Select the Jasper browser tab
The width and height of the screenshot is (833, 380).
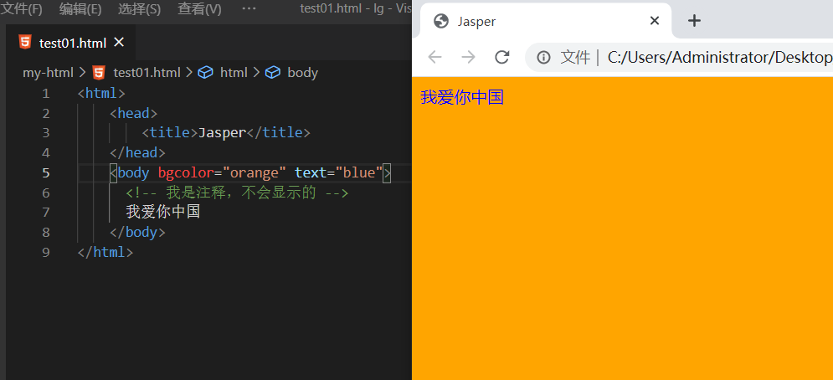point(536,21)
